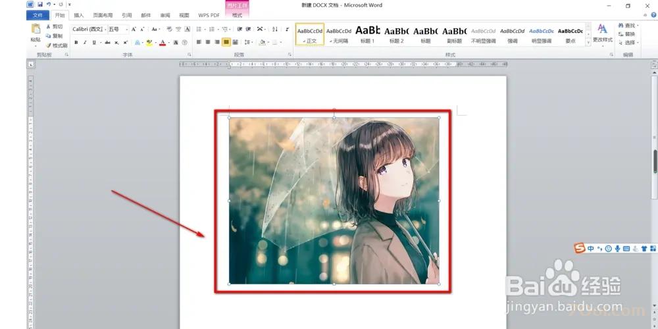Screen dimensions: 658x329
Task: Click the Increase Indent icon
Action: pos(249,29)
